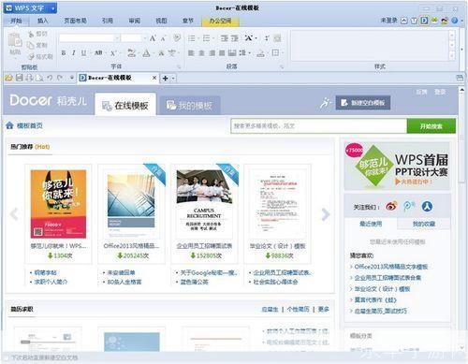Viewport: 468px width, 364px height.
Task: Click the paragraph shading paint bucket icon
Action: click(260, 53)
